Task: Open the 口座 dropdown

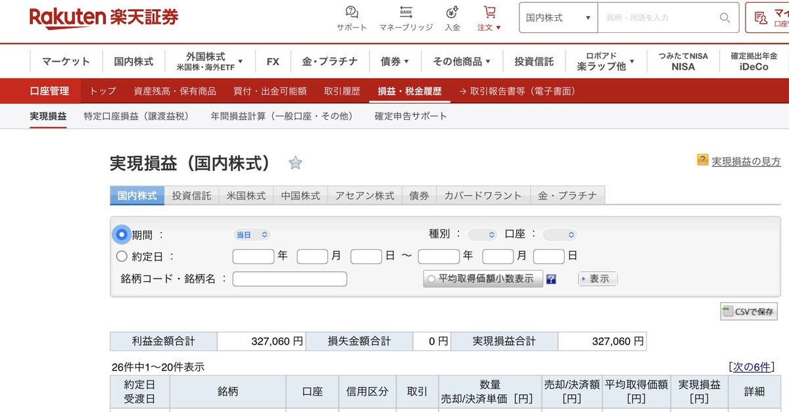Action: [560, 235]
